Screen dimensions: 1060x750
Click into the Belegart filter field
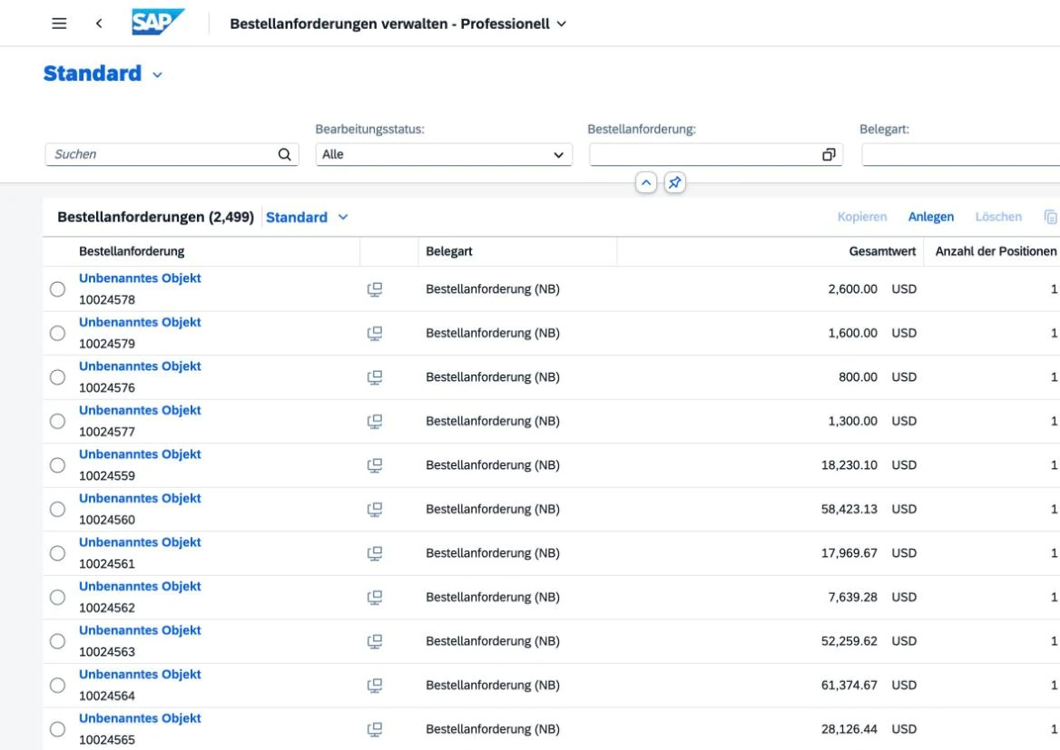960,154
